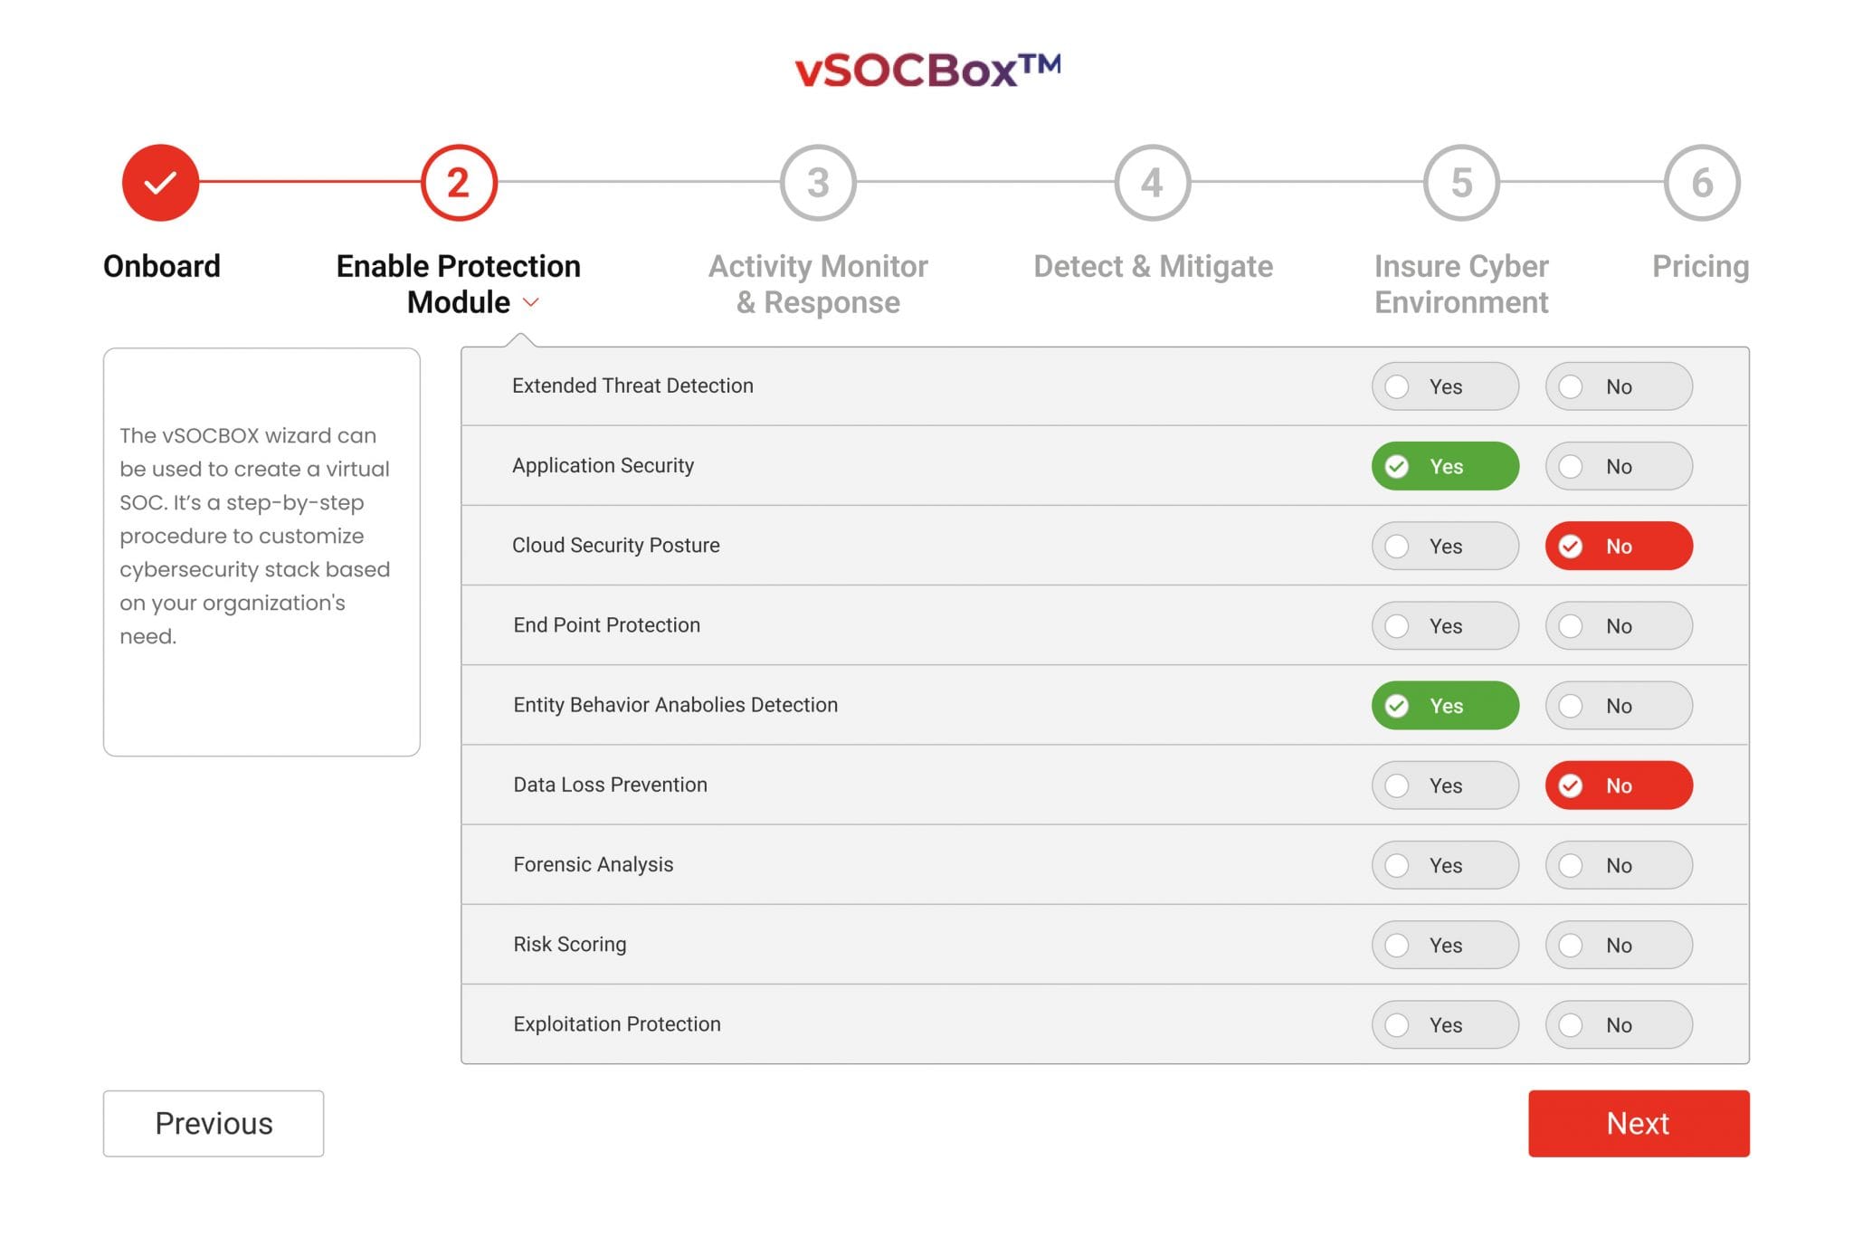This screenshot has width=1853, height=1237.
Task: Open the Pricing step label
Action: [1700, 265]
